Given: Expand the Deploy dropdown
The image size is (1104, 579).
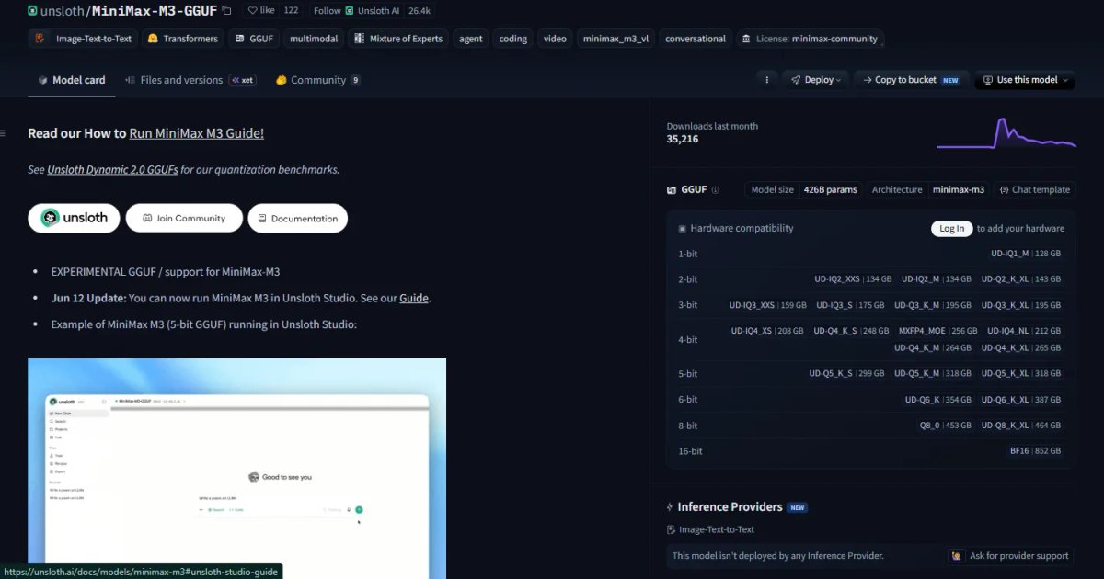Looking at the screenshot, I should (816, 80).
